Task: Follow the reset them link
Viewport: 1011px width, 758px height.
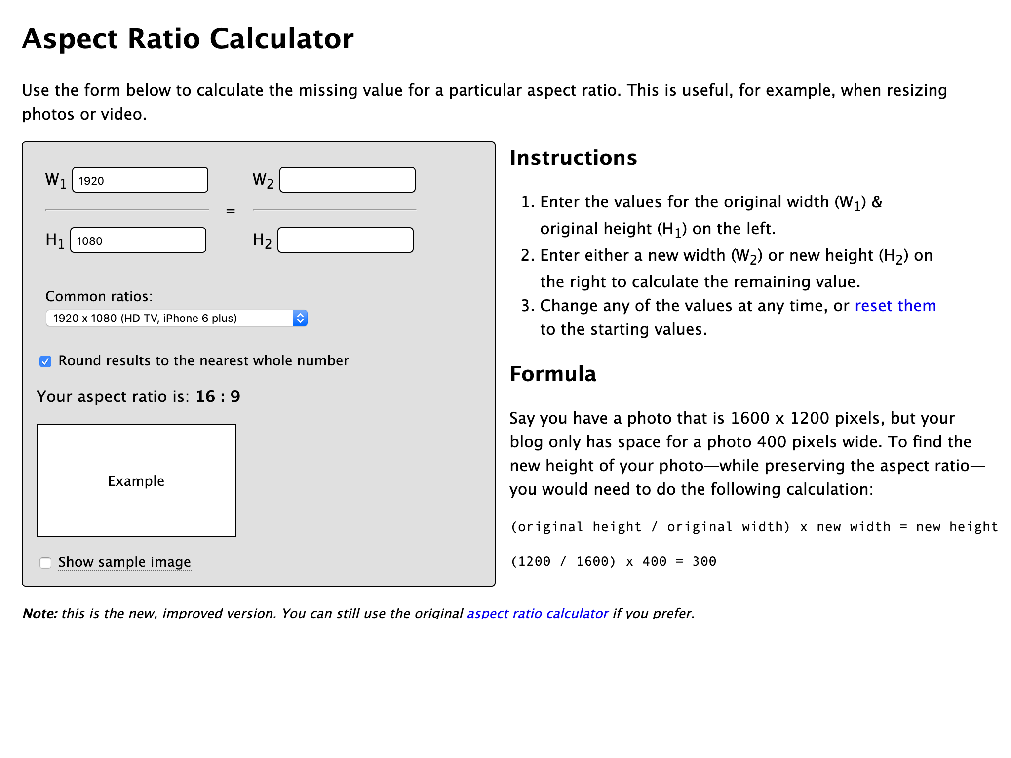Action: pyautogui.click(x=895, y=306)
